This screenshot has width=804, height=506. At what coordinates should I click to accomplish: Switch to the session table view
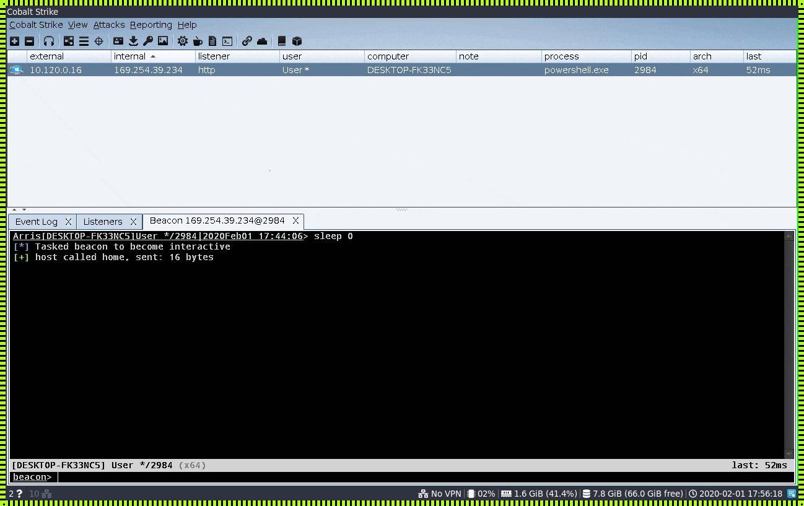(x=84, y=41)
